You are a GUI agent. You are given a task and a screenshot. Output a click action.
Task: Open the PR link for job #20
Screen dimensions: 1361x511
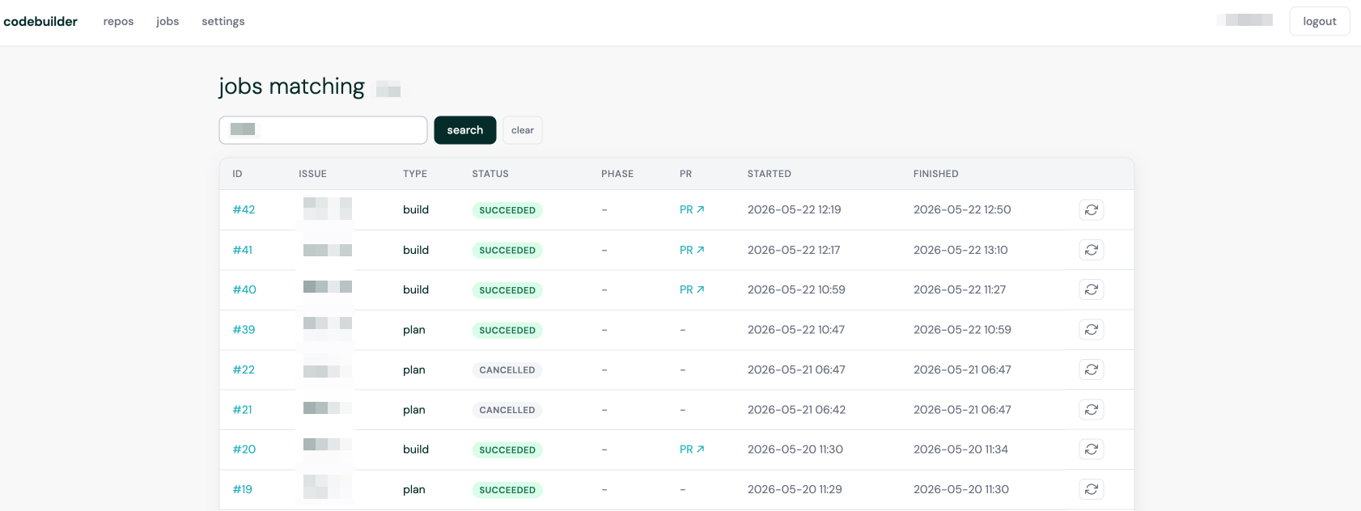[692, 450]
